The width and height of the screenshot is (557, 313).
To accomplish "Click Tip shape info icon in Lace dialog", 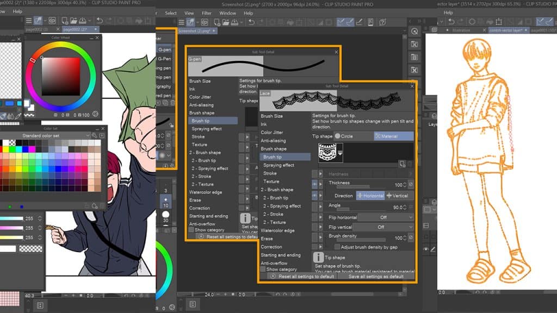I will point(318,257).
